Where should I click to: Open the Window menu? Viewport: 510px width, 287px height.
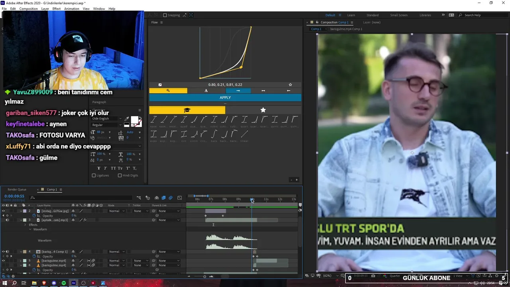pos(99,9)
